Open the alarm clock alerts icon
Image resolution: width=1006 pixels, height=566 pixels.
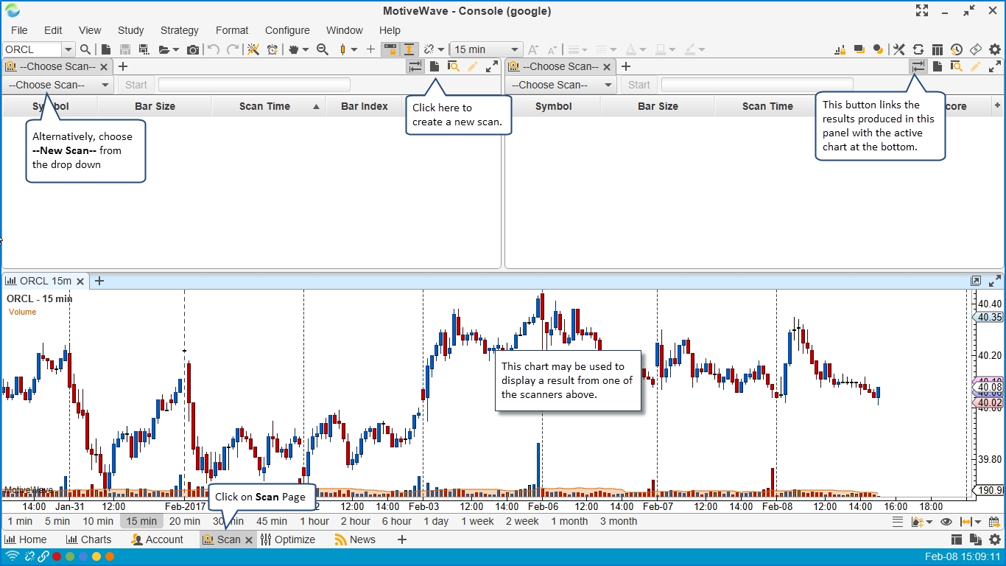tap(272, 49)
